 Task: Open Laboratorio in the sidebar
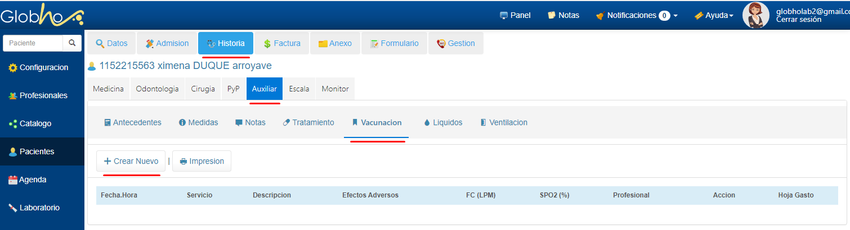(34, 208)
